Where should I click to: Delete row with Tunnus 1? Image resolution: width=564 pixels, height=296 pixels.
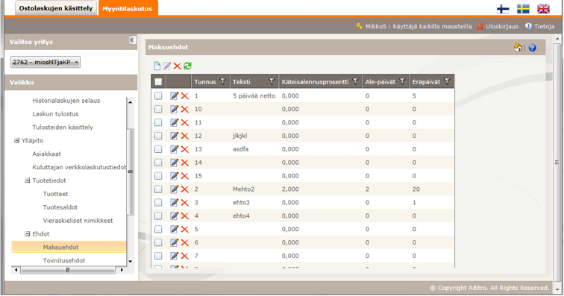184,95
